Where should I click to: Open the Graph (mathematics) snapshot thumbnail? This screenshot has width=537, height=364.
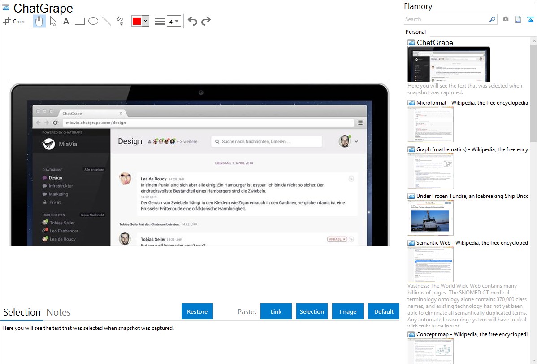[430, 171]
